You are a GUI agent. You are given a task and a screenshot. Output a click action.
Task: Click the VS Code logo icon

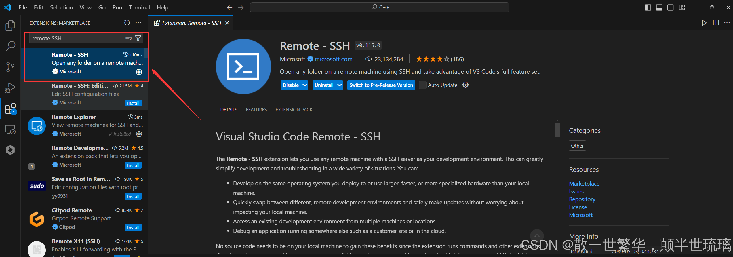point(8,7)
